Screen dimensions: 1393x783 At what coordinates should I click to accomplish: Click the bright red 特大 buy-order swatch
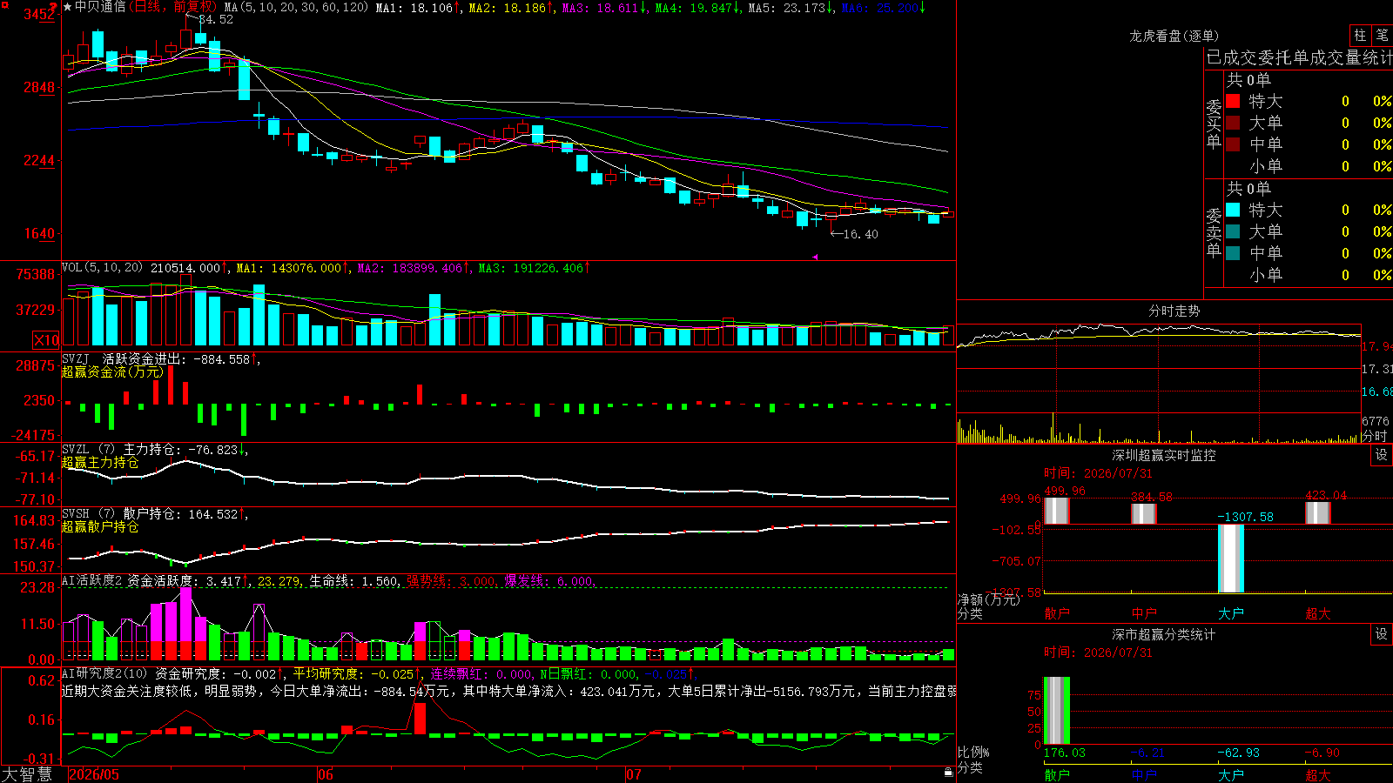[1233, 101]
